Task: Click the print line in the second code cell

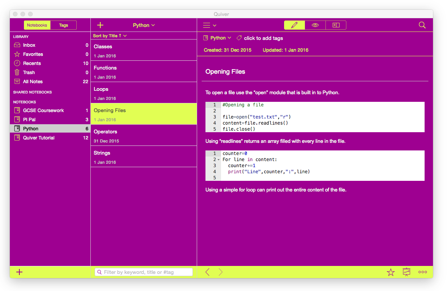Action: pos(269,172)
